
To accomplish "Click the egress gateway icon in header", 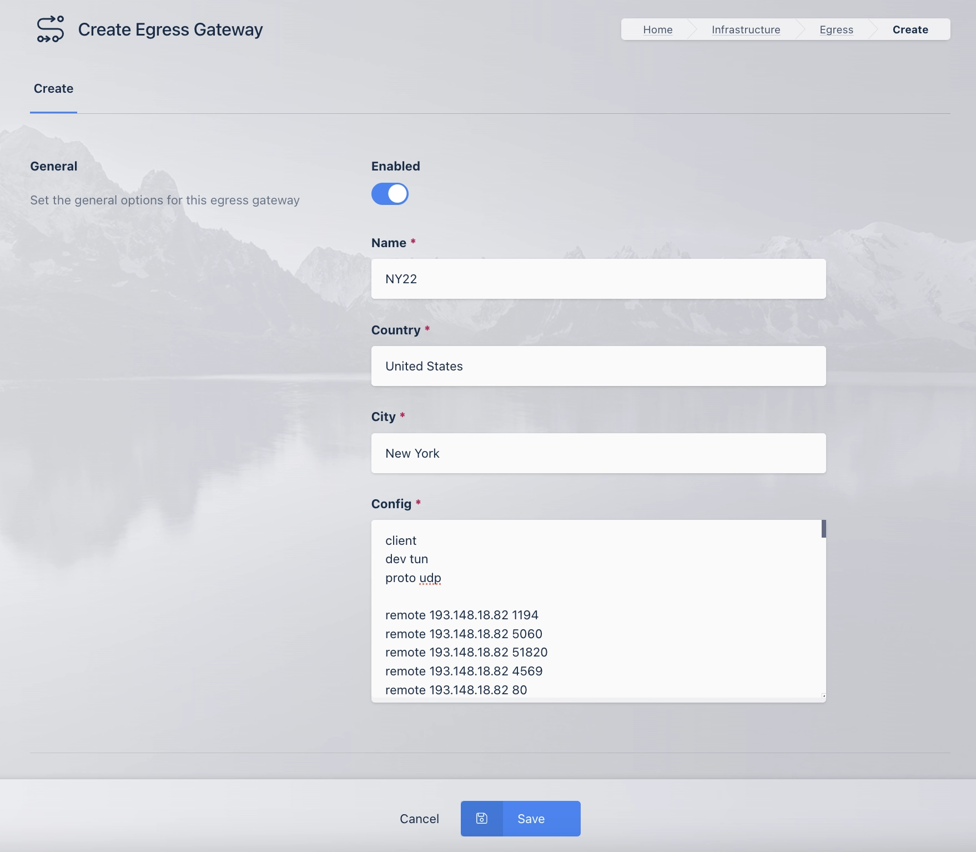I will (x=50, y=29).
